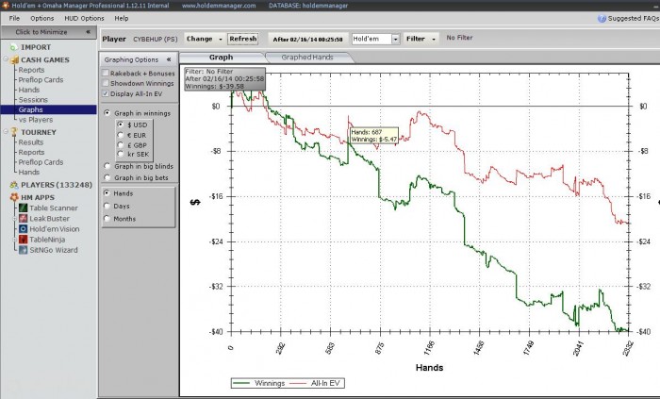Viewport: 660px width, 399px height.
Task: Select Days x-axis radio button
Action: (x=107, y=206)
